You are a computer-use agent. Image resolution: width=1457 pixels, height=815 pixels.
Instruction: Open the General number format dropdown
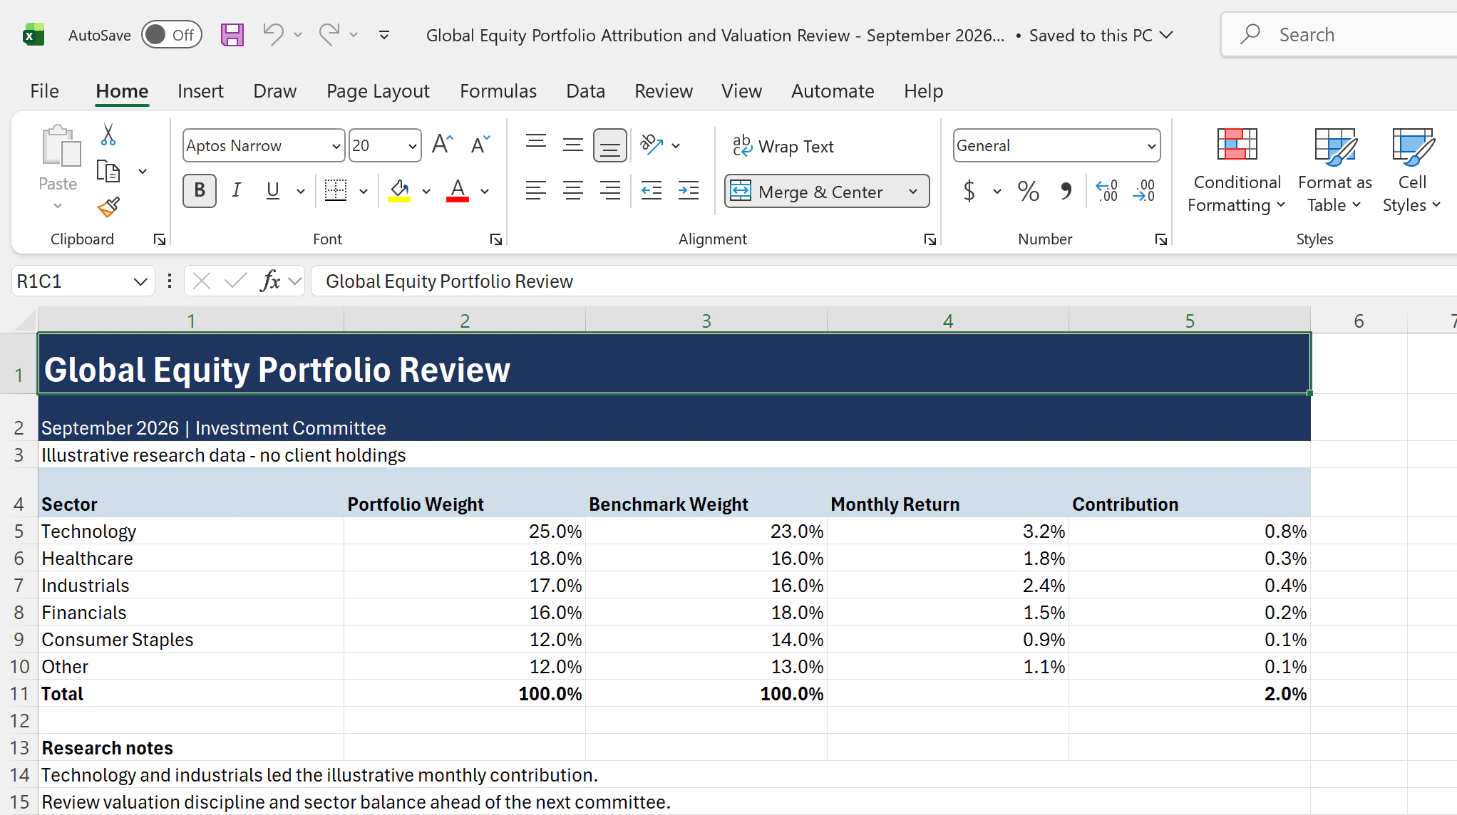coord(1151,146)
